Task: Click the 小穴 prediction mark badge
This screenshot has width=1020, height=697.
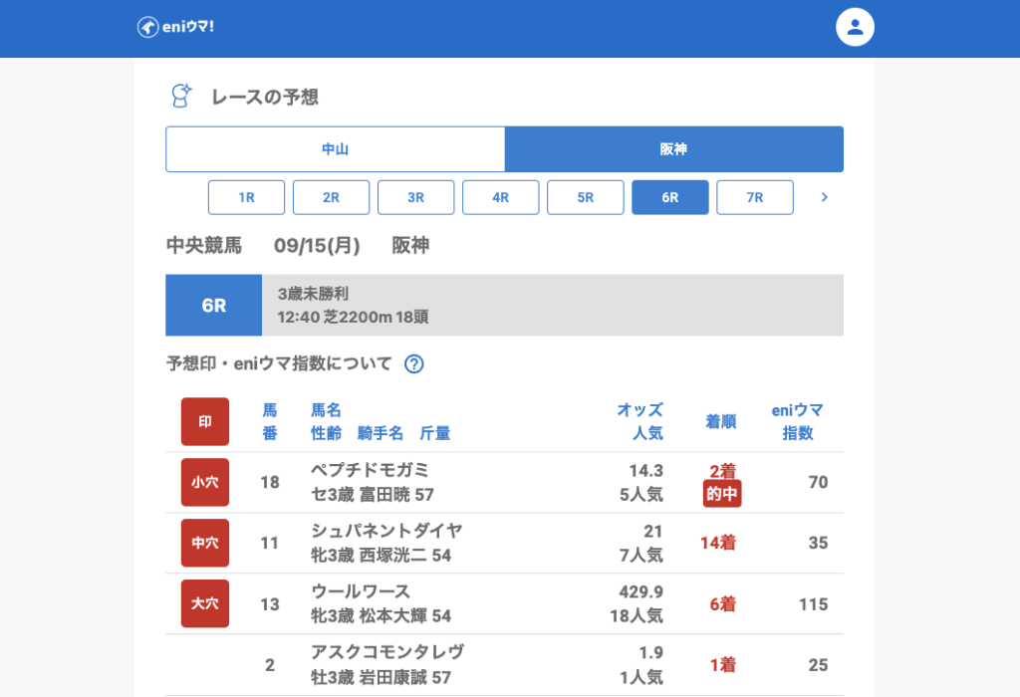Action: pos(205,482)
